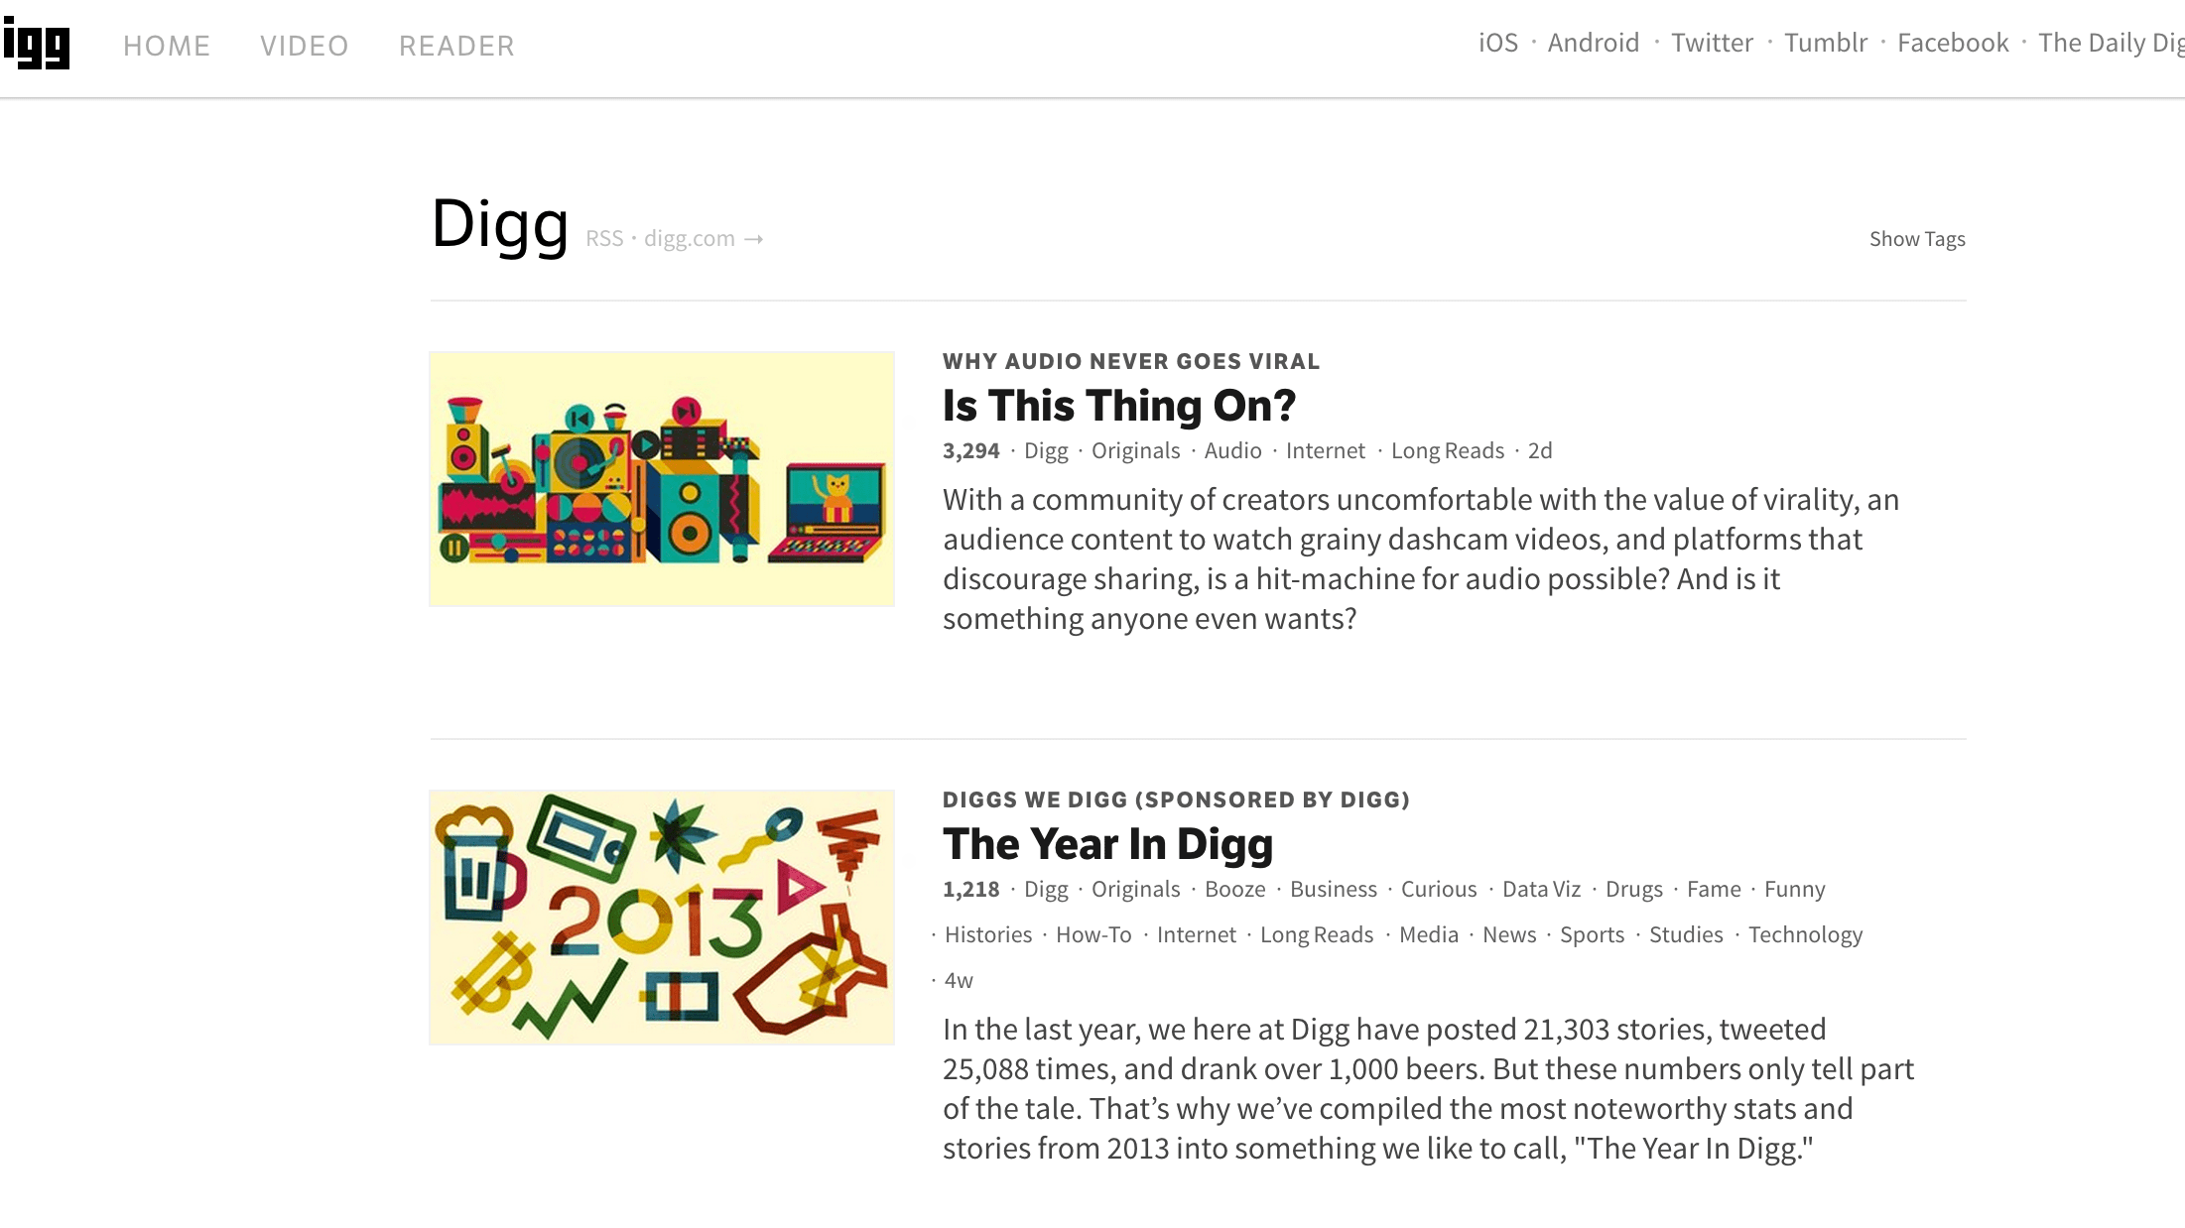Open the HOME navigation tab

(167, 46)
